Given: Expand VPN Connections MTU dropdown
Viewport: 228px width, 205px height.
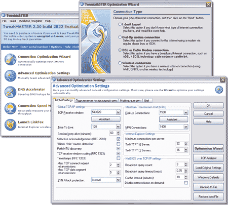Looking at the screenshot, I should tap(186, 127).
